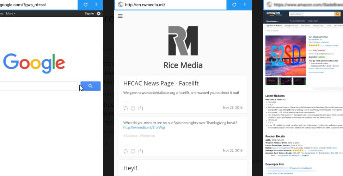Image resolution: width=343 pixels, height=176 pixels.
Task: Select the rightmost screenshot thumbnail under 52SD image
Action: click(x=299, y=81)
